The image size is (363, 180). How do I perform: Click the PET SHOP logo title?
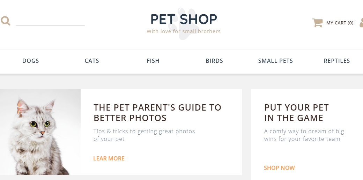pos(184,20)
